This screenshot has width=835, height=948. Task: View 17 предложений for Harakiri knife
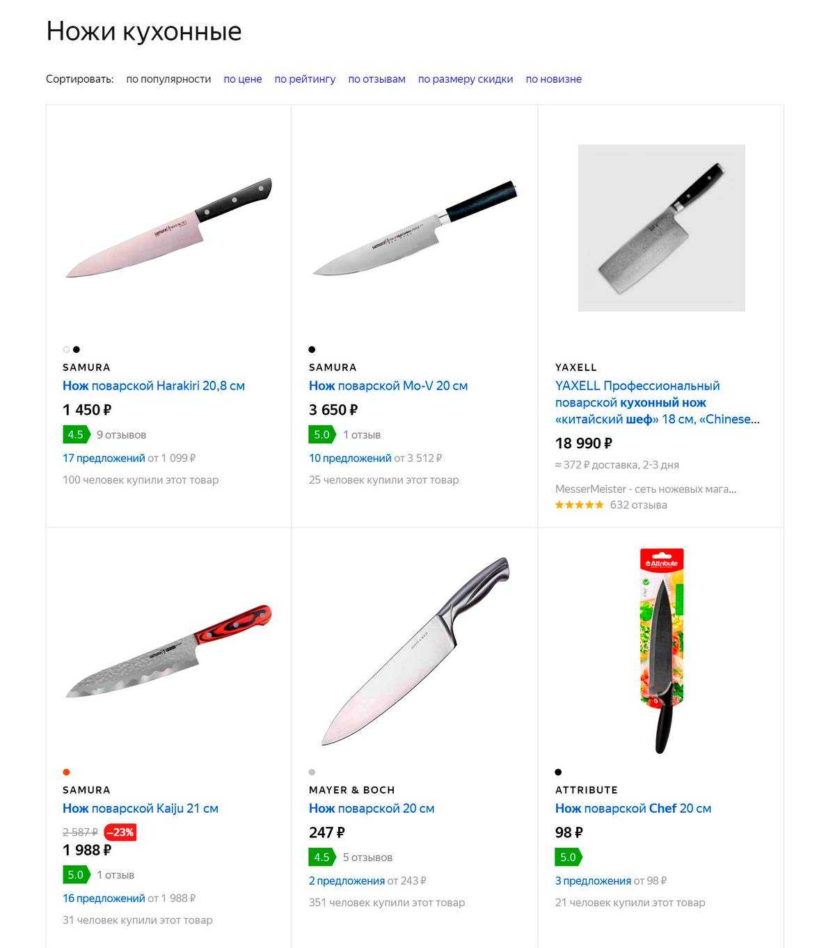(x=104, y=458)
